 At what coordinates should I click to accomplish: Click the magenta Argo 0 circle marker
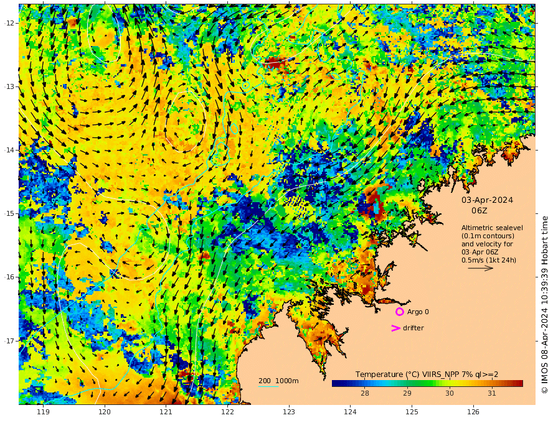[399, 312]
